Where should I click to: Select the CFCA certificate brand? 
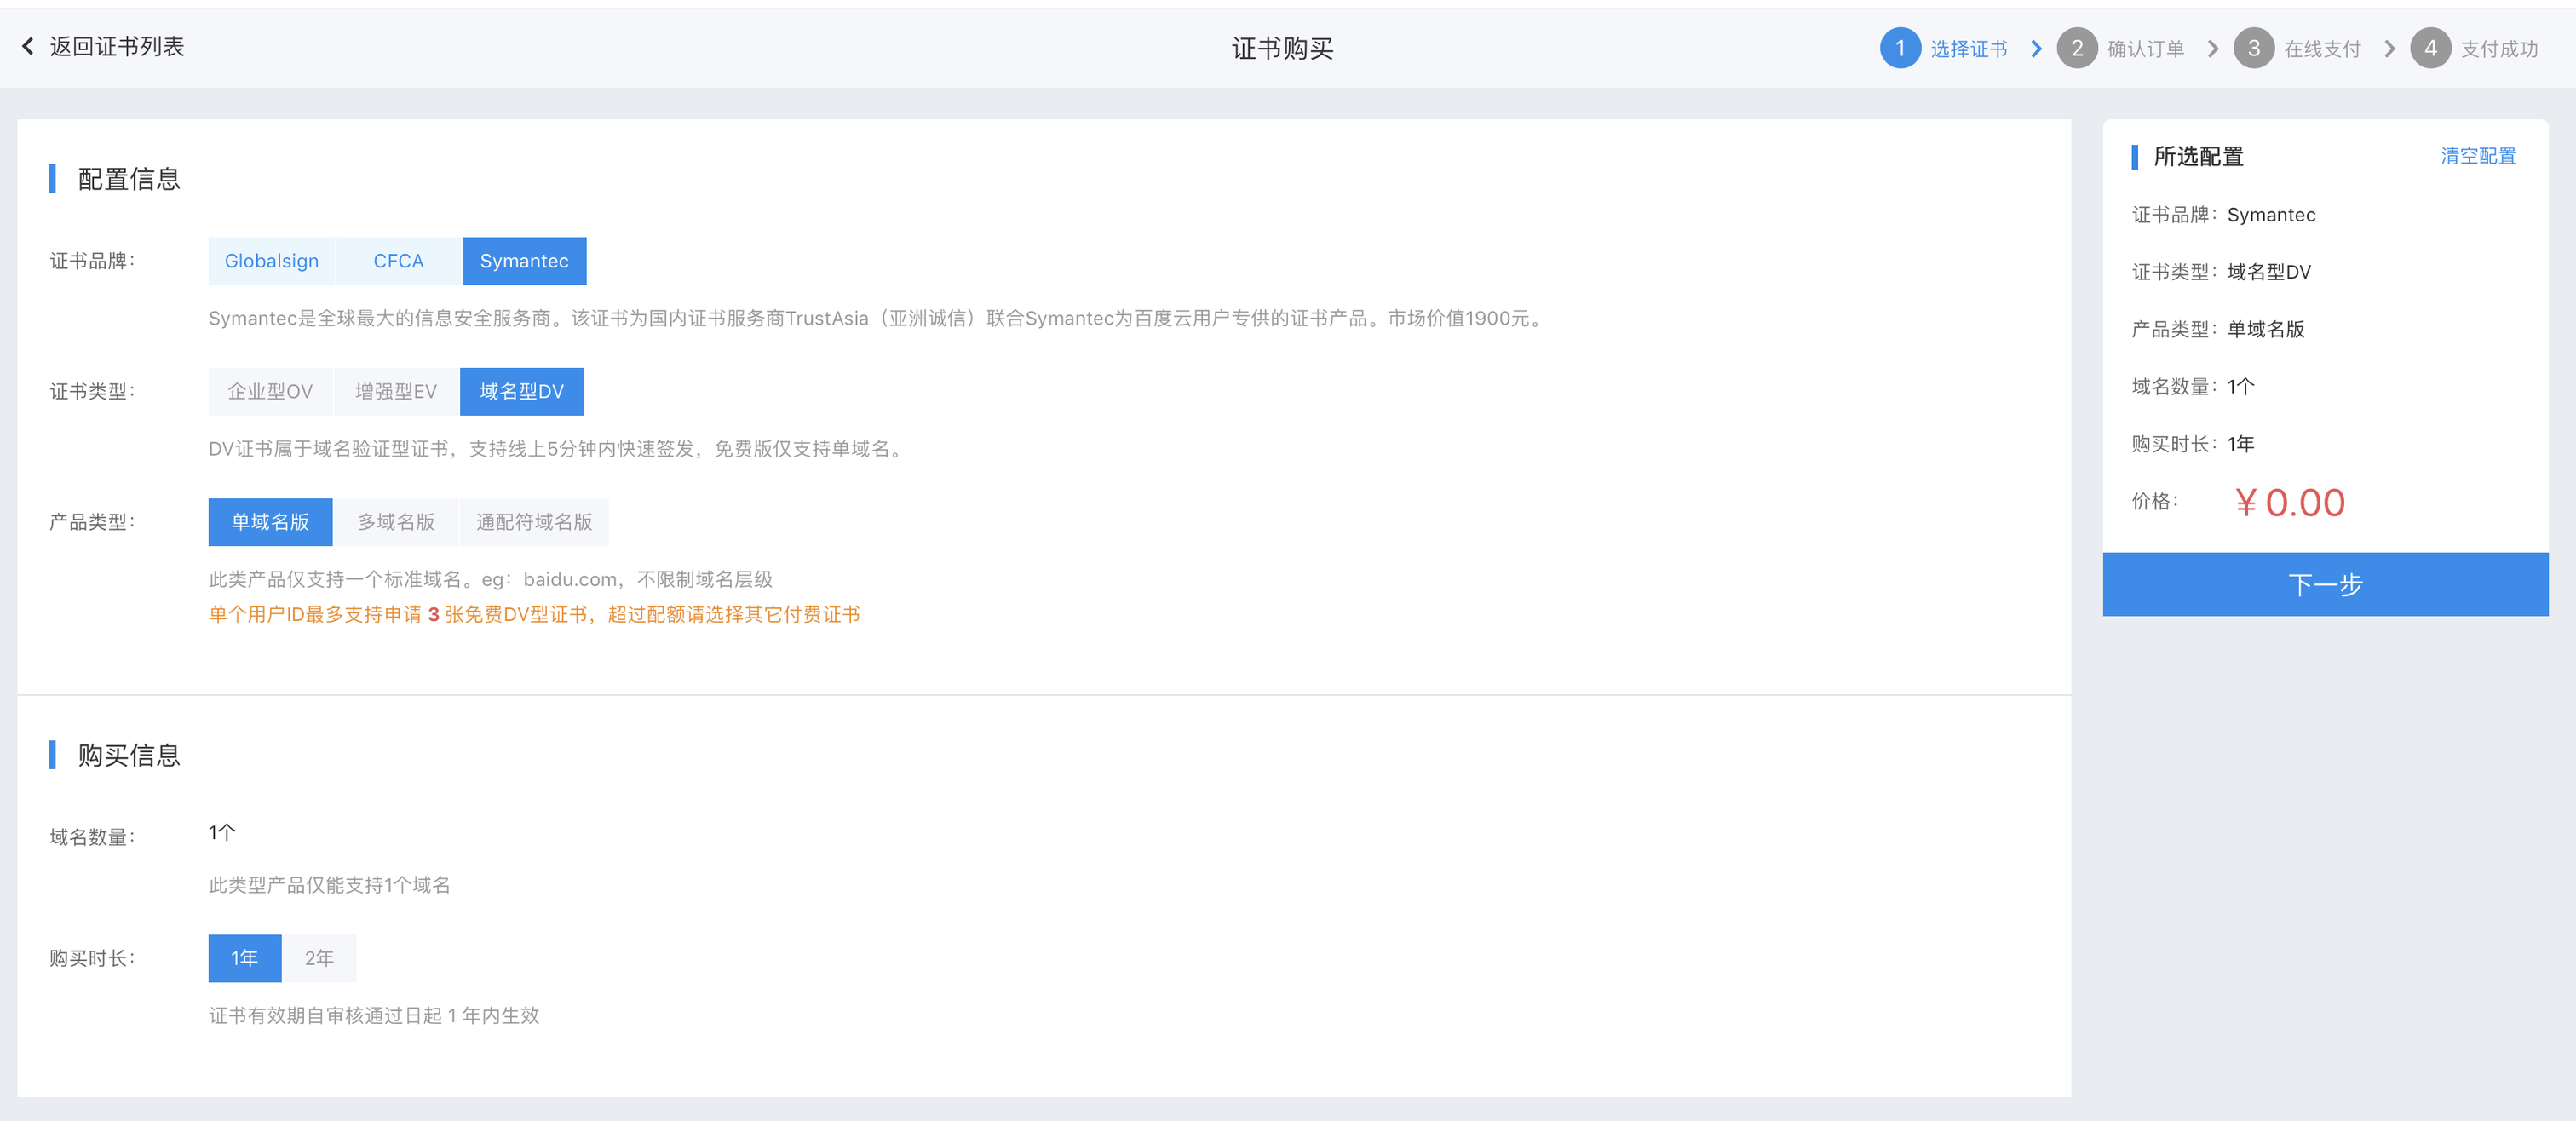[x=398, y=261]
